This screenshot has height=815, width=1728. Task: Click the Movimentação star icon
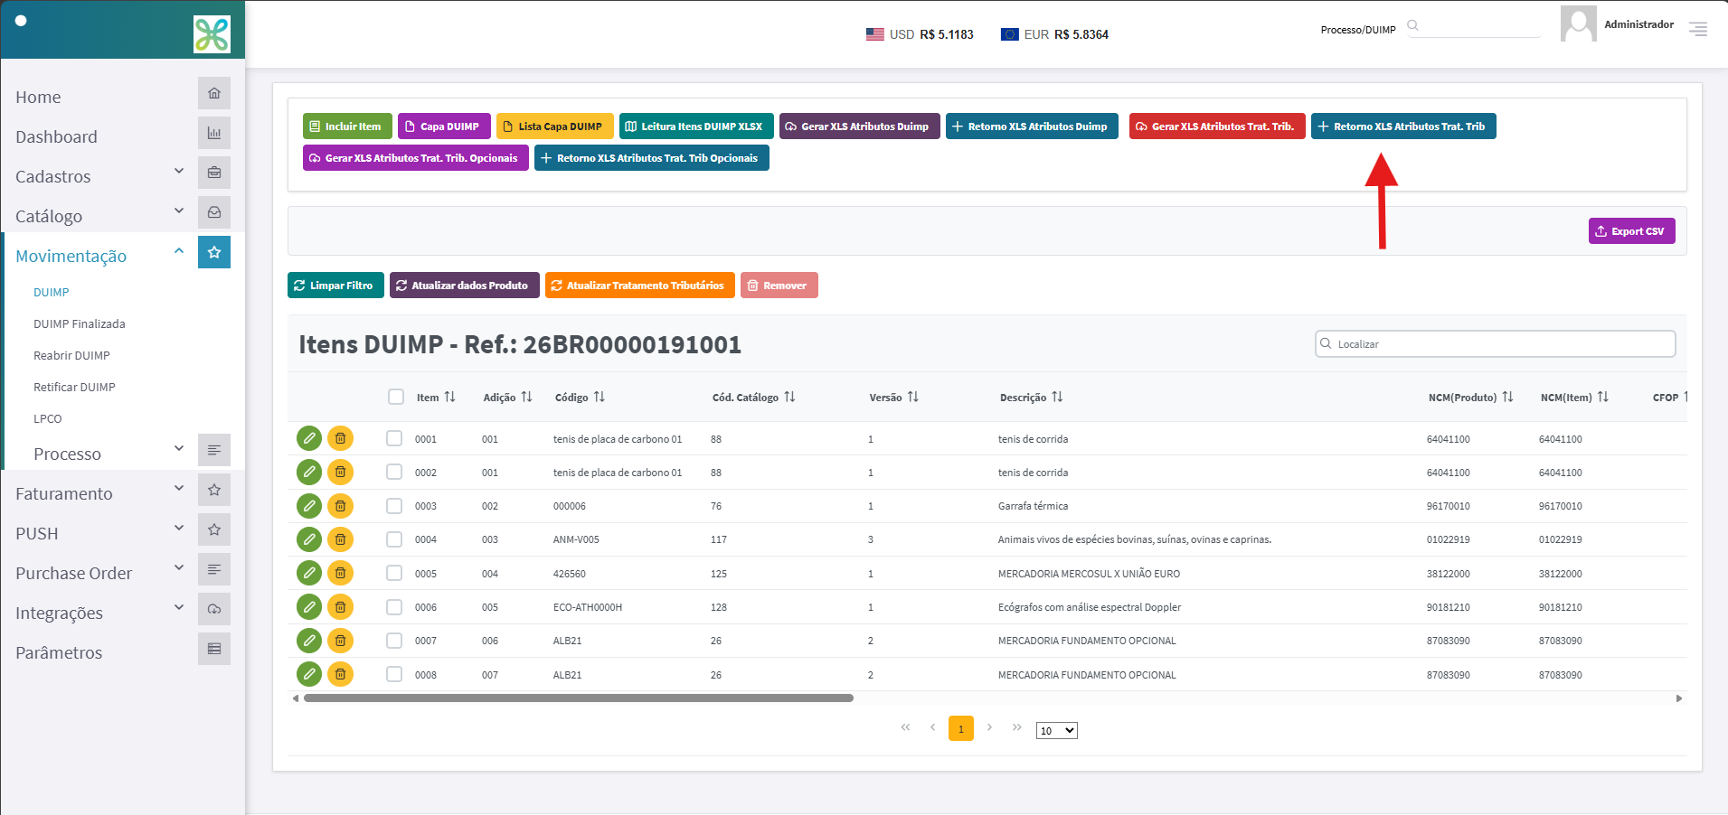click(x=214, y=252)
